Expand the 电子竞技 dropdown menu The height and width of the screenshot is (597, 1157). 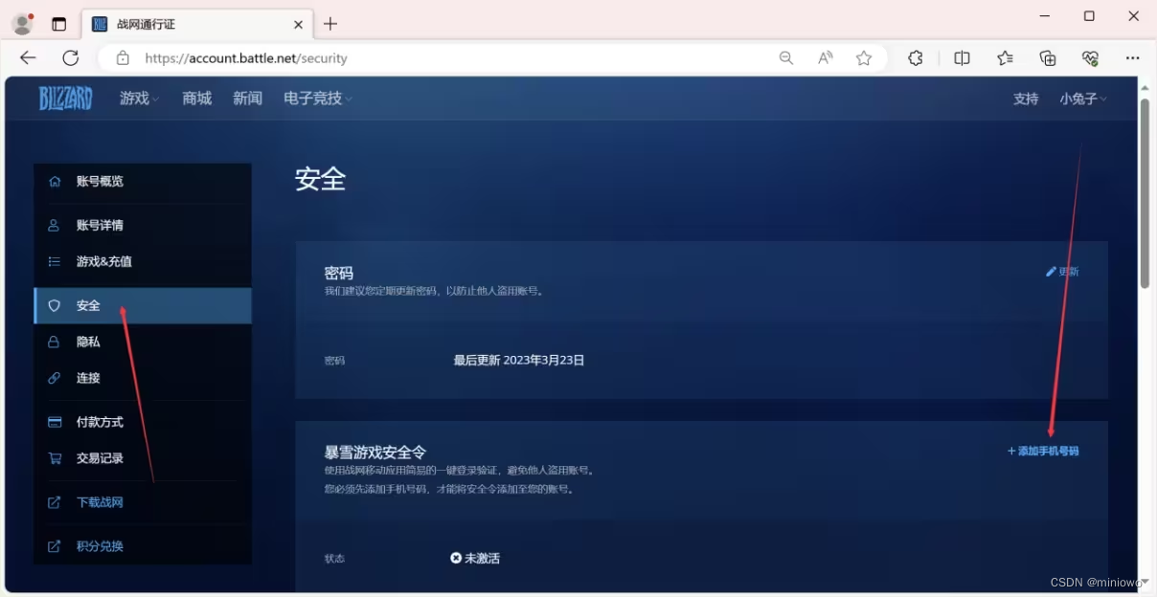318,99
